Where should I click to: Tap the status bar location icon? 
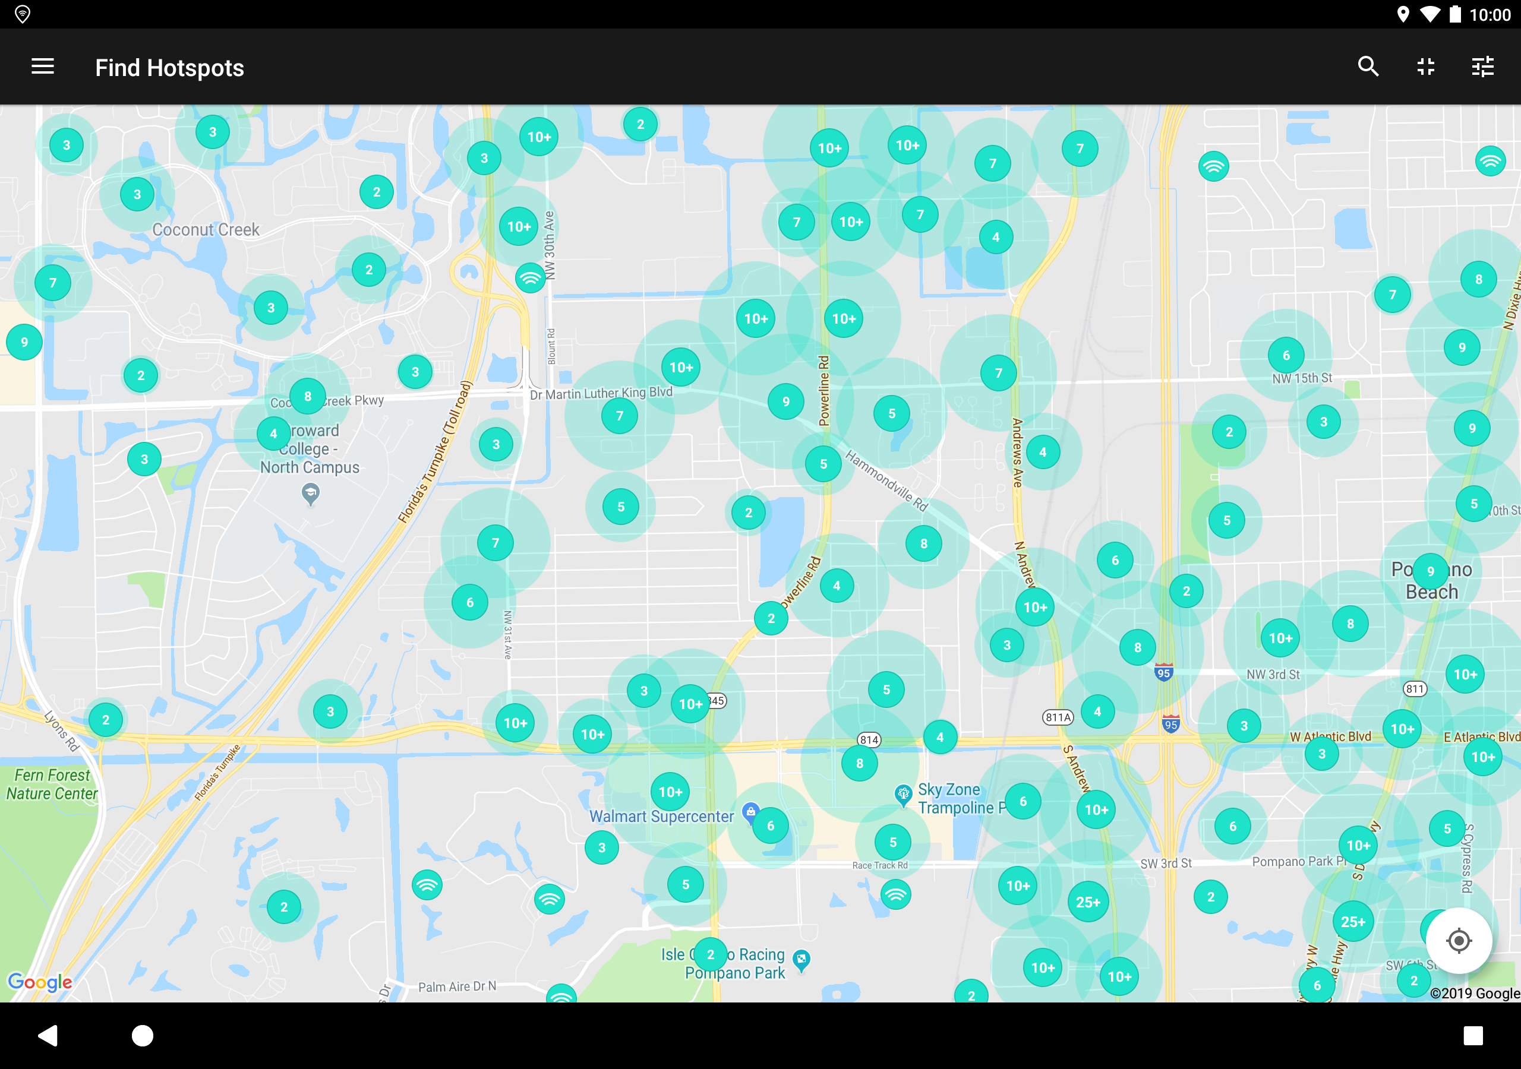[x=1402, y=15]
